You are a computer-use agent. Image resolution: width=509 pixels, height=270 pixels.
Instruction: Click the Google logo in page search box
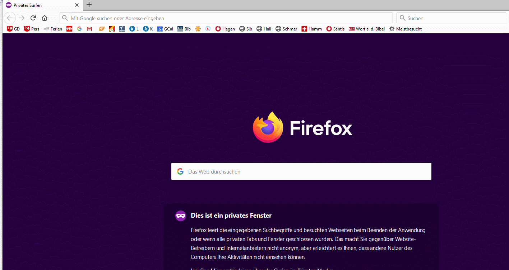180,171
